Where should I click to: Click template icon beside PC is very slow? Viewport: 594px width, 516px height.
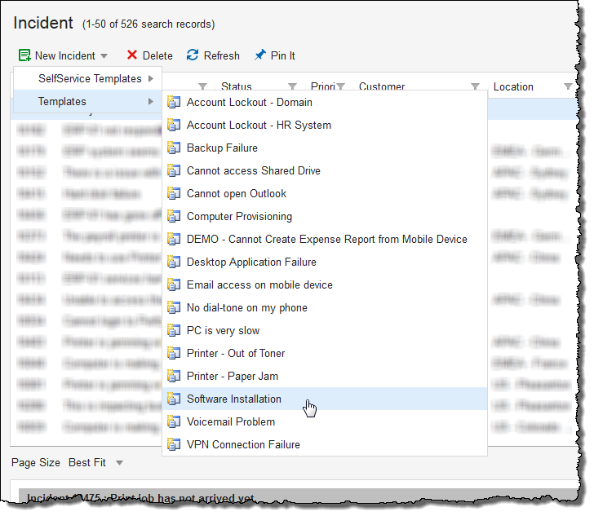[174, 330]
